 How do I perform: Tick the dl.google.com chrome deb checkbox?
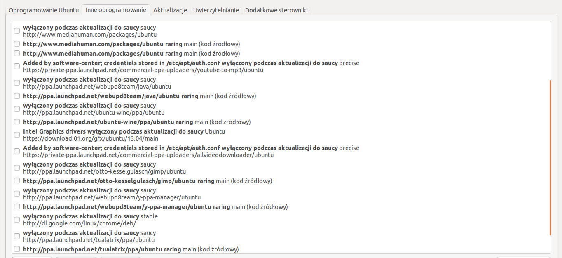coord(17,220)
